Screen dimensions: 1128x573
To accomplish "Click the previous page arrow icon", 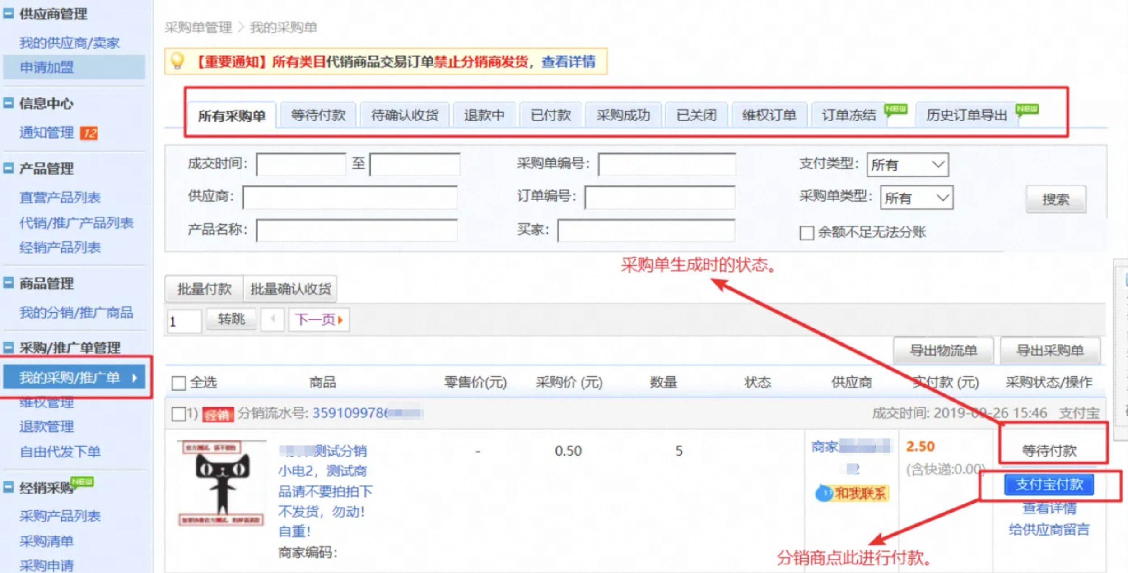I will [x=272, y=319].
